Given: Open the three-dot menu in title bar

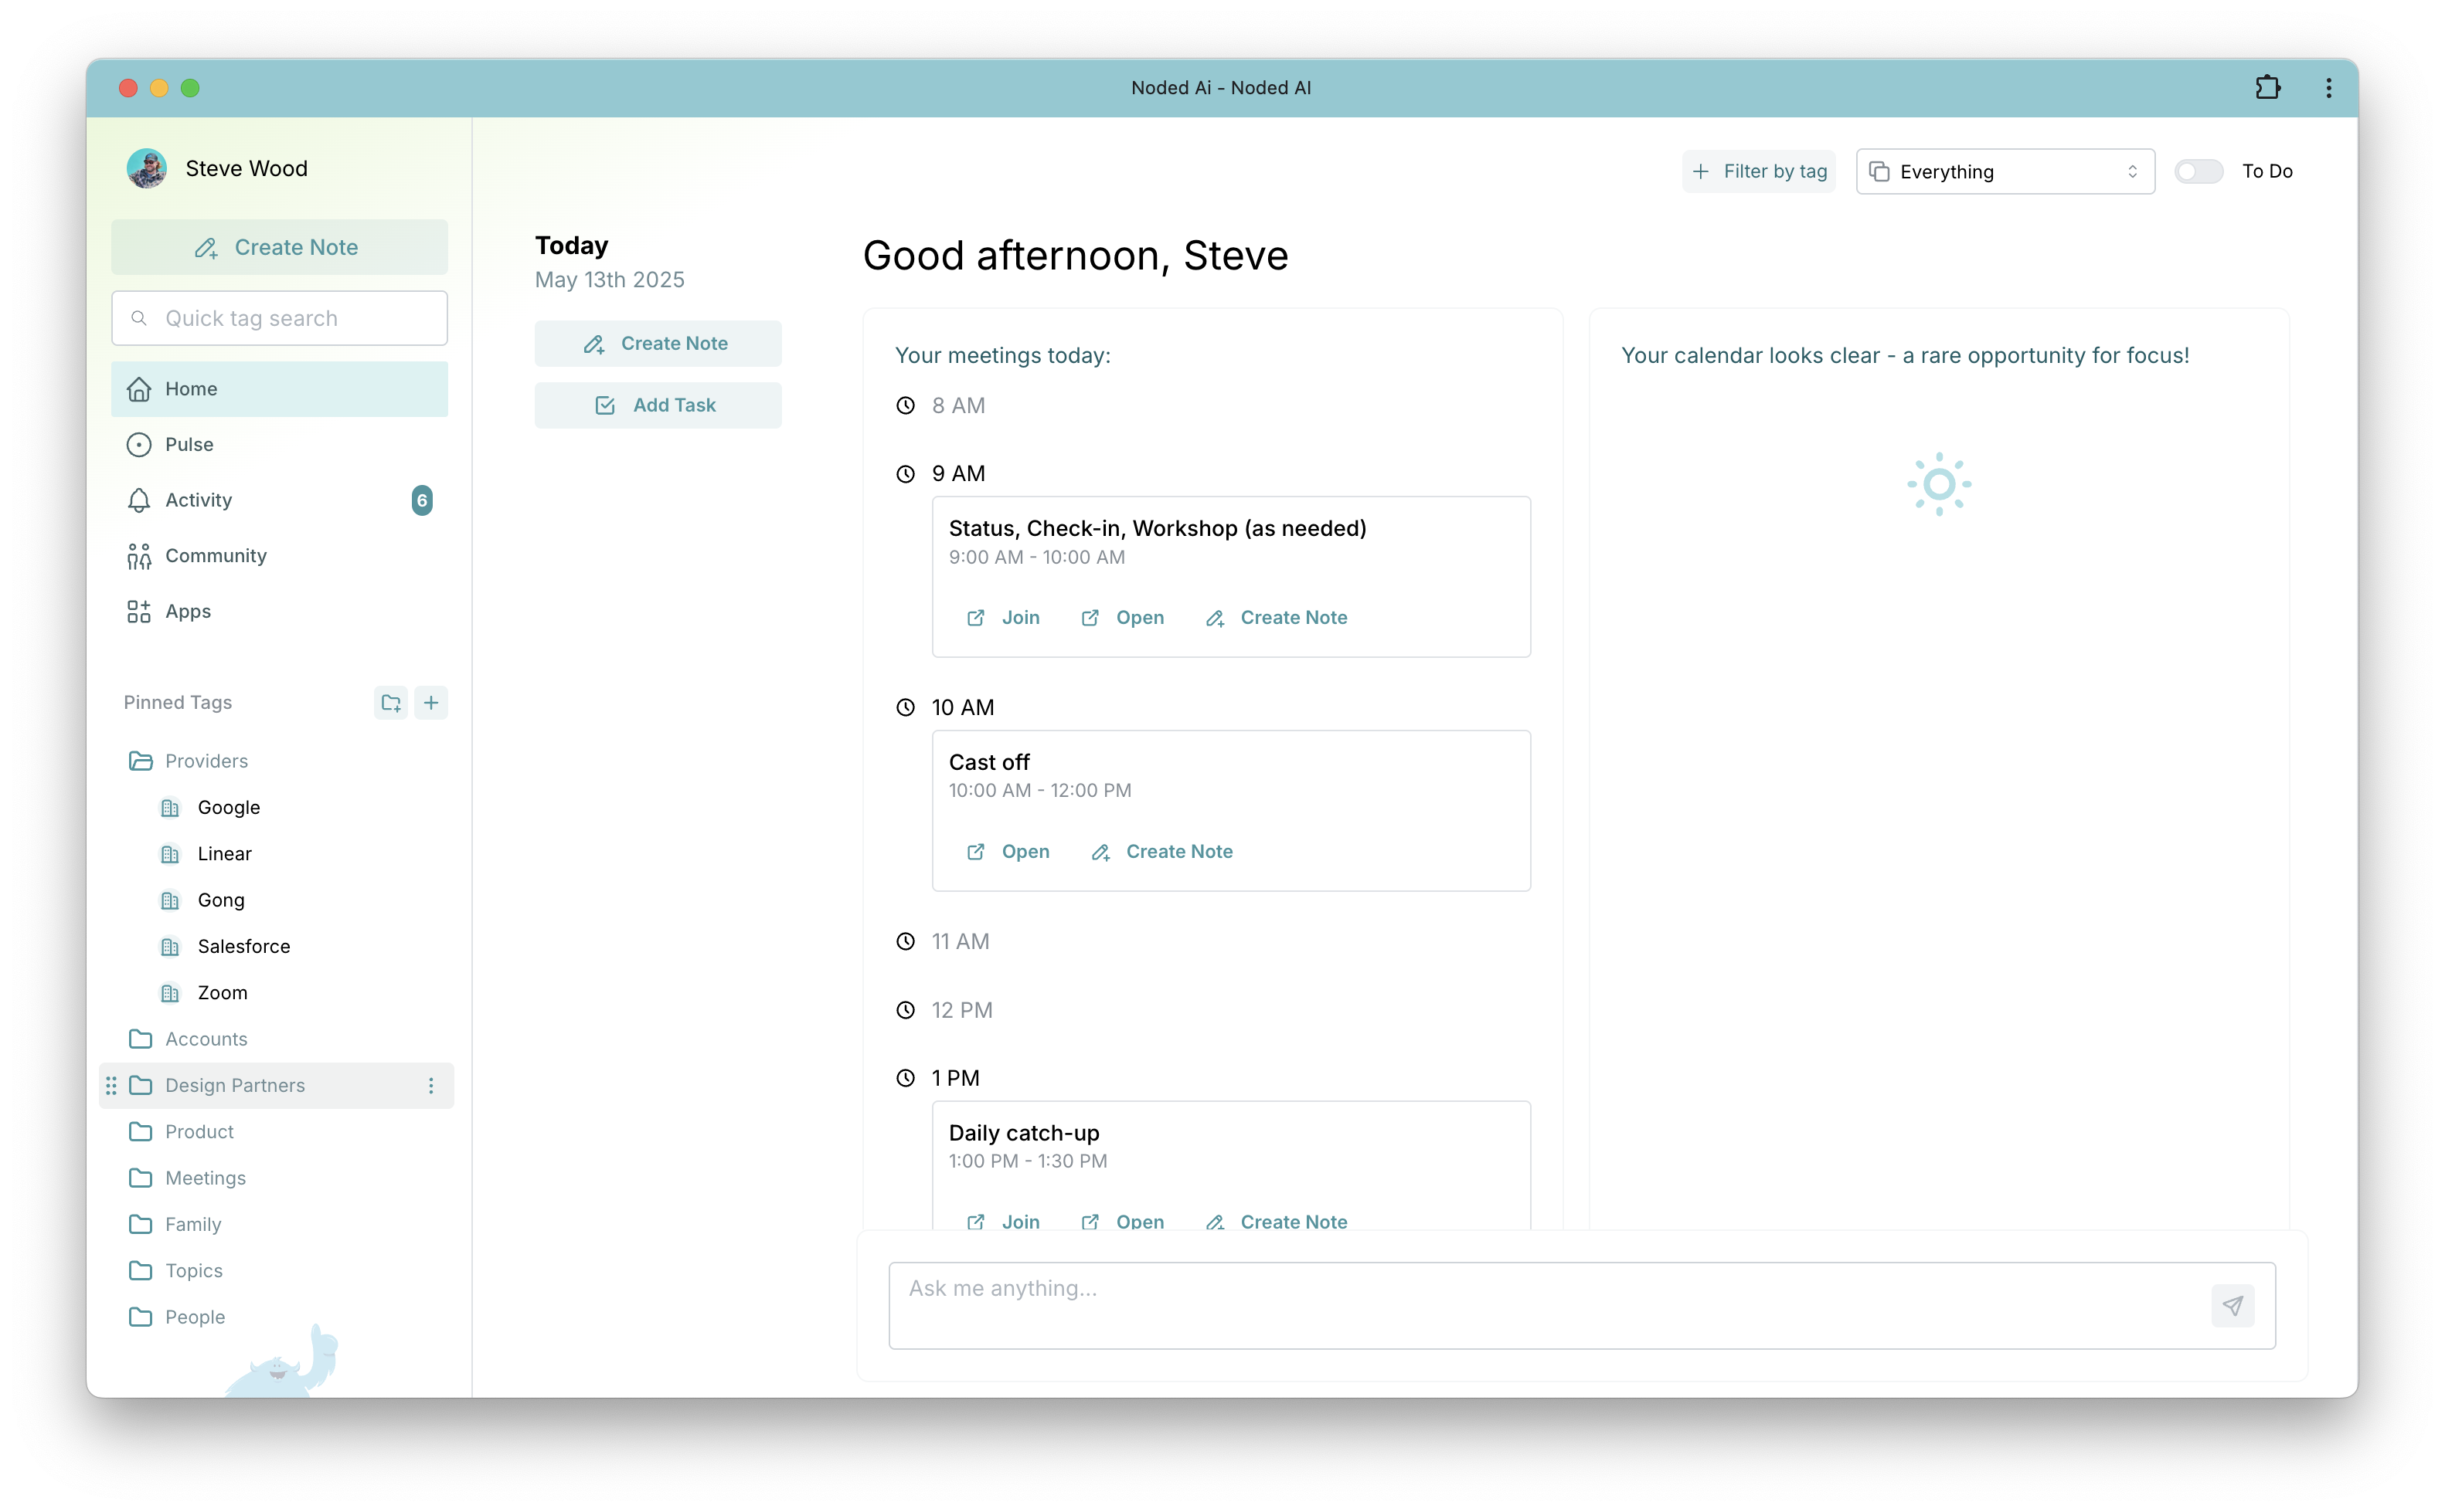Looking at the screenshot, I should (2328, 88).
